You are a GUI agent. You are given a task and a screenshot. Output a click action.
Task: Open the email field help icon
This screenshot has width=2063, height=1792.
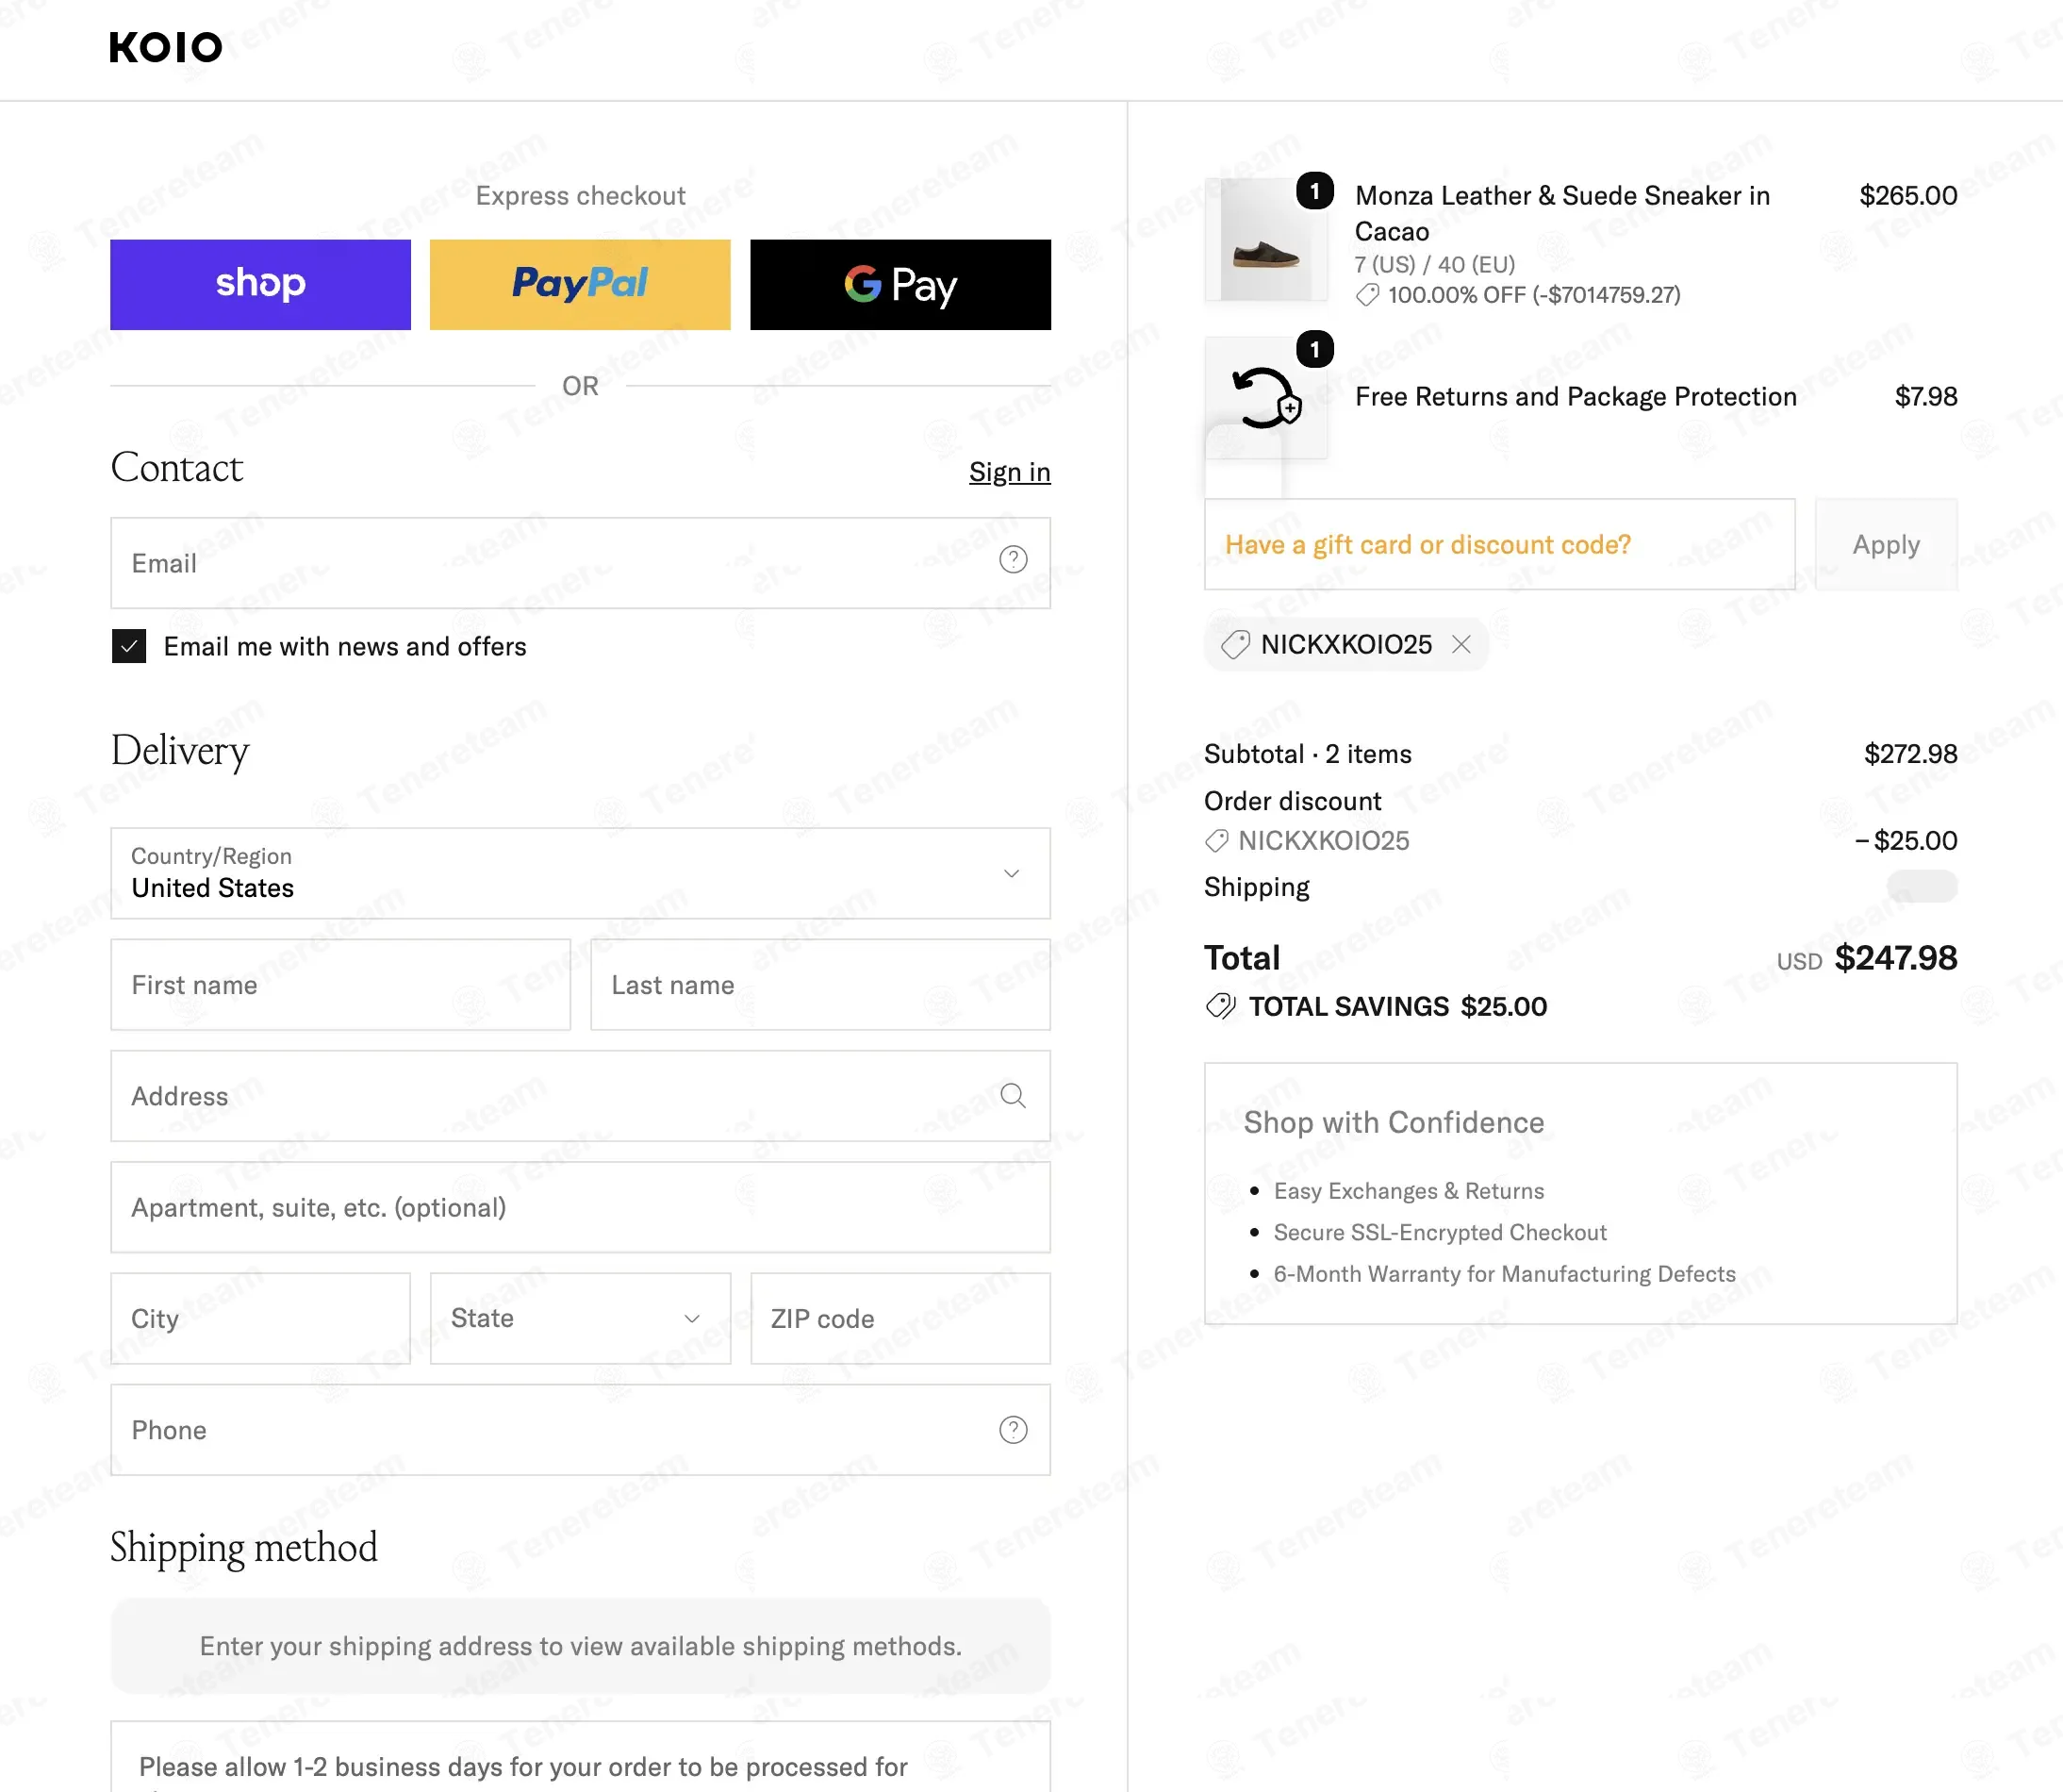(1013, 560)
